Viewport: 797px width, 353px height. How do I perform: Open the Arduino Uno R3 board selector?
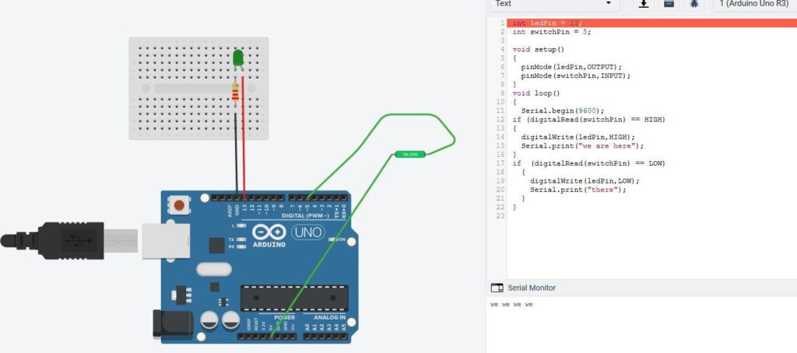pyautogui.click(x=755, y=4)
